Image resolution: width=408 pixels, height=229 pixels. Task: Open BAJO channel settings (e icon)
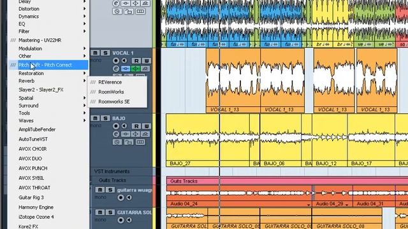(116, 134)
